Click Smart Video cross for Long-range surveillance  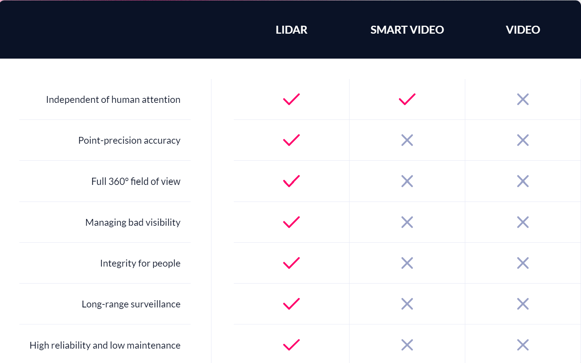(x=407, y=304)
